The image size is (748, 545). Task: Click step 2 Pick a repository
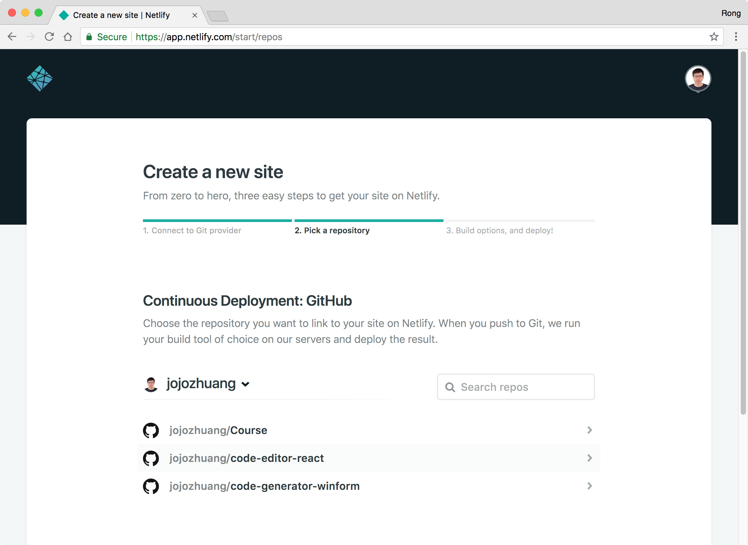point(332,230)
